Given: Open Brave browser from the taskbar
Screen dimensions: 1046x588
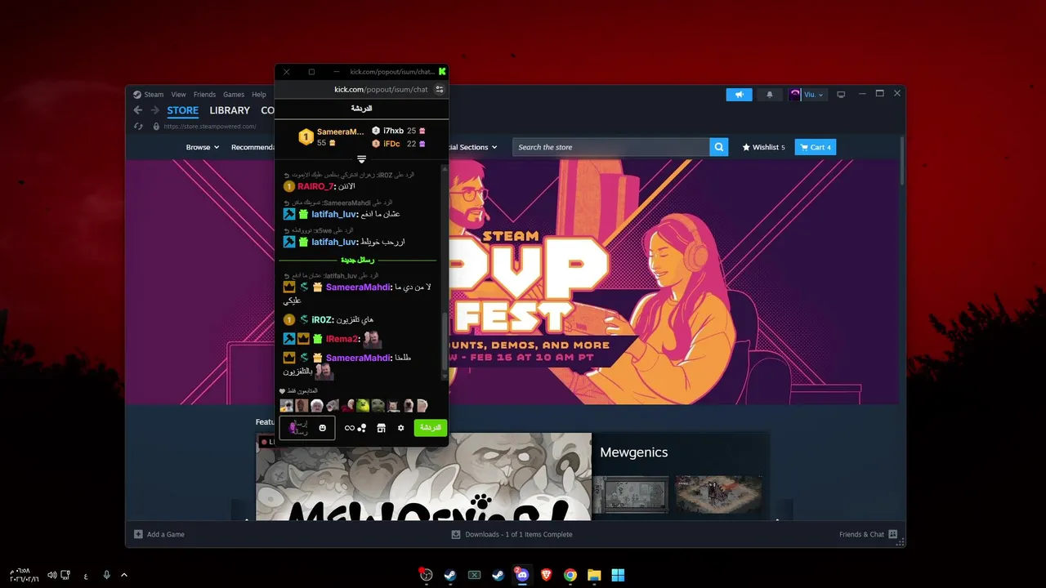Looking at the screenshot, I should point(546,575).
